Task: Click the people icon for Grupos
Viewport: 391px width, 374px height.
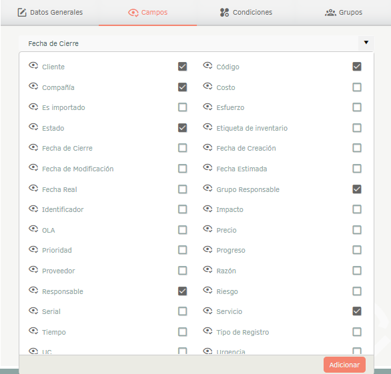Action: point(330,13)
